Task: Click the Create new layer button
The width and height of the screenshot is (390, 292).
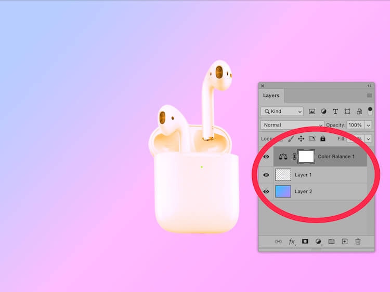Action: coord(344,242)
